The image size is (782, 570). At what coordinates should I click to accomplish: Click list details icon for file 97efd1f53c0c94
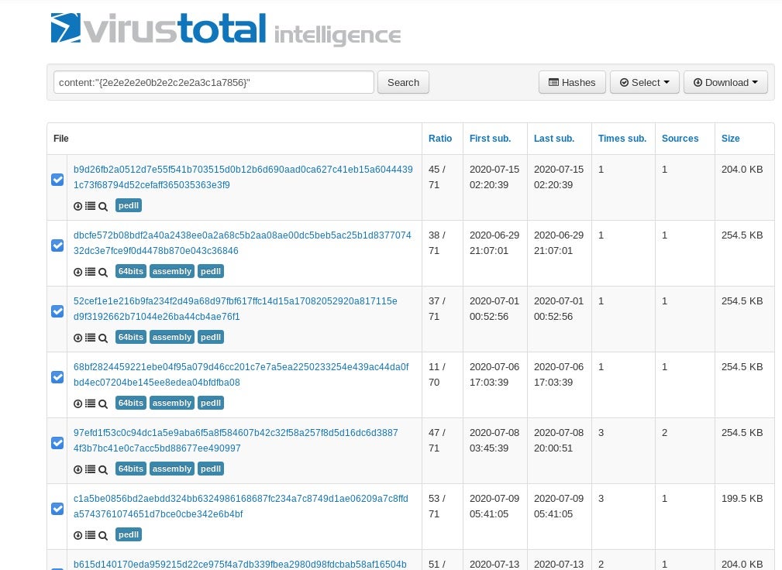coord(90,469)
